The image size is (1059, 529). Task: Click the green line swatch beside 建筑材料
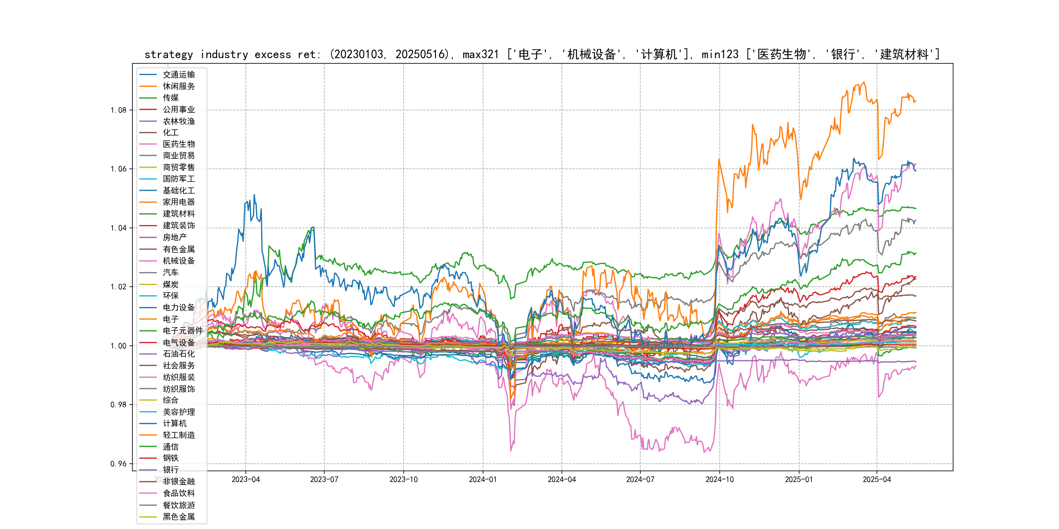click(x=148, y=214)
